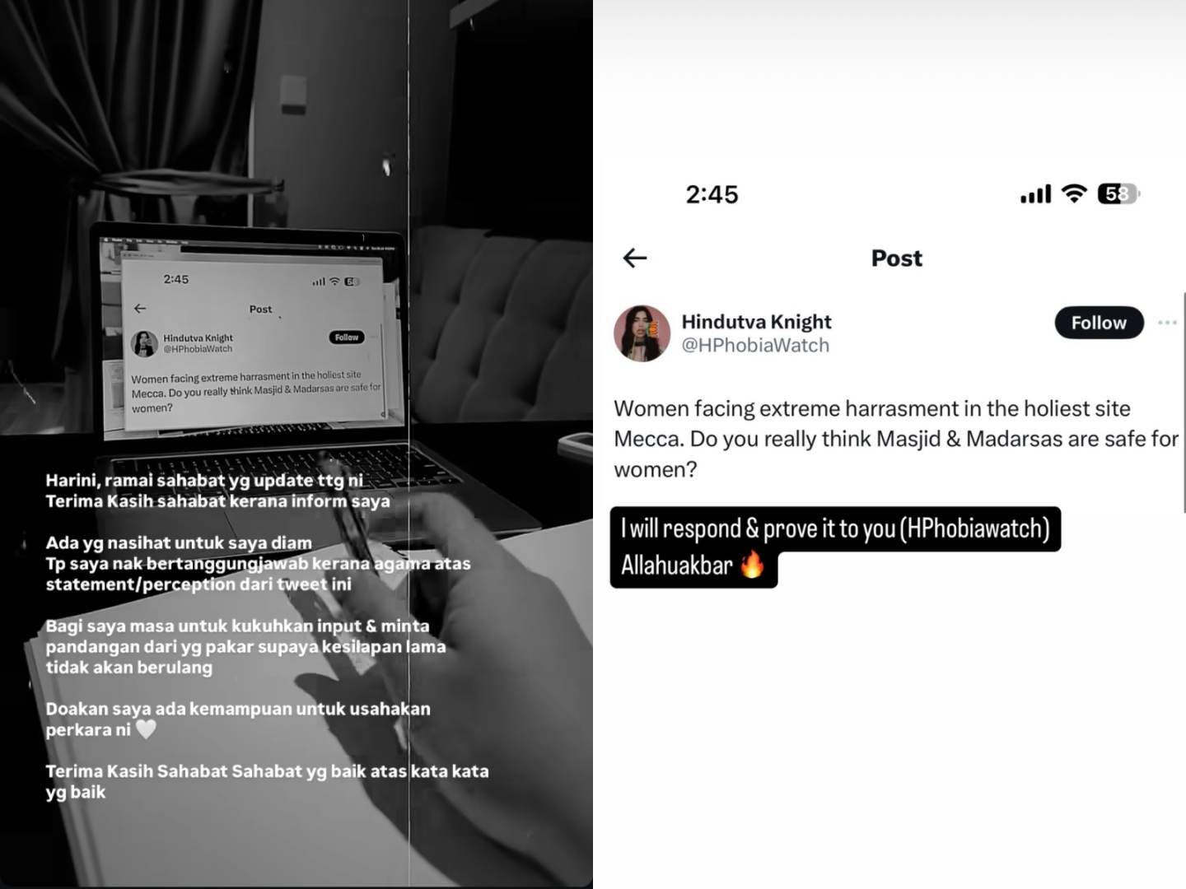Select the tweet text about Mecca
This screenshot has height=889, width=1186.
coord(896,439)
